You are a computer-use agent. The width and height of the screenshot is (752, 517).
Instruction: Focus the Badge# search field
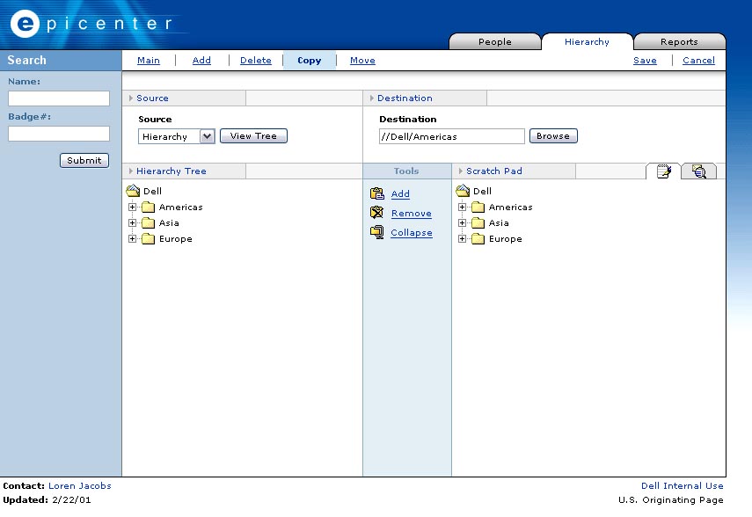pos(59,134)
